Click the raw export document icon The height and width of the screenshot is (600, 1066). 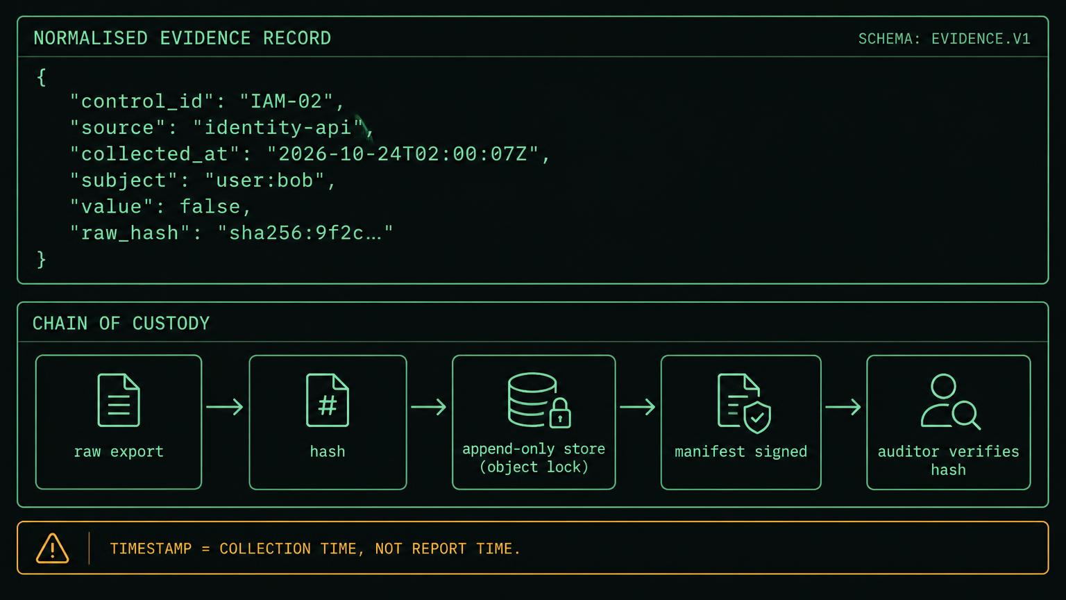[119, 400]
